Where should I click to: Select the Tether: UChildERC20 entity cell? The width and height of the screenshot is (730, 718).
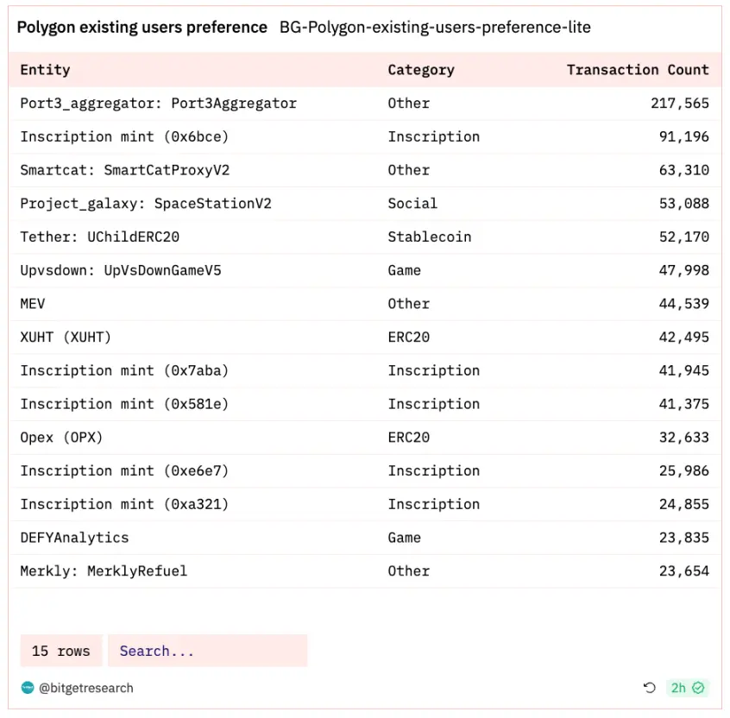[x=100, y=236]
